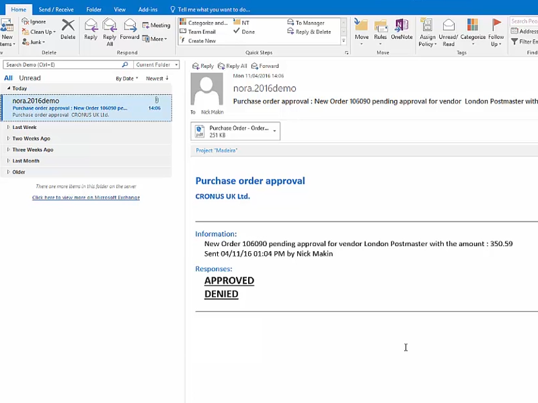Click the Tell me what you want to do box

210,9
